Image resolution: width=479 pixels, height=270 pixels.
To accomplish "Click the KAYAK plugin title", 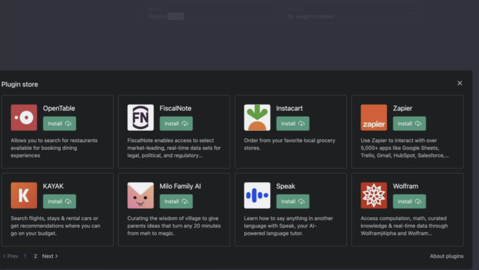I will [x=53, y=186].
